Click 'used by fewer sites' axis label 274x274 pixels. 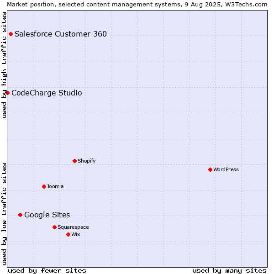point(47,271)
